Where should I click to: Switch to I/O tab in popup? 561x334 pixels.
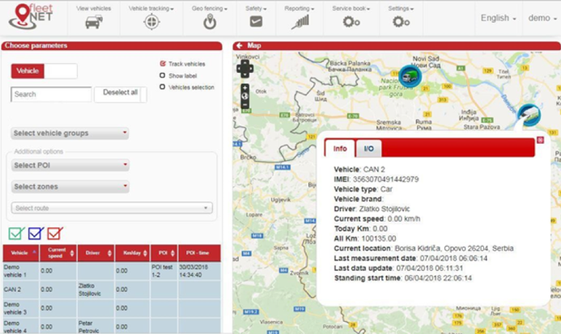[x=369, y=149]
